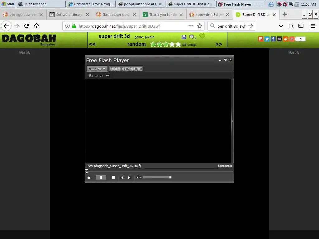Click the eject/open file icon
The width and height of the screenshot is (319, 239).
[x=89, y=177]
